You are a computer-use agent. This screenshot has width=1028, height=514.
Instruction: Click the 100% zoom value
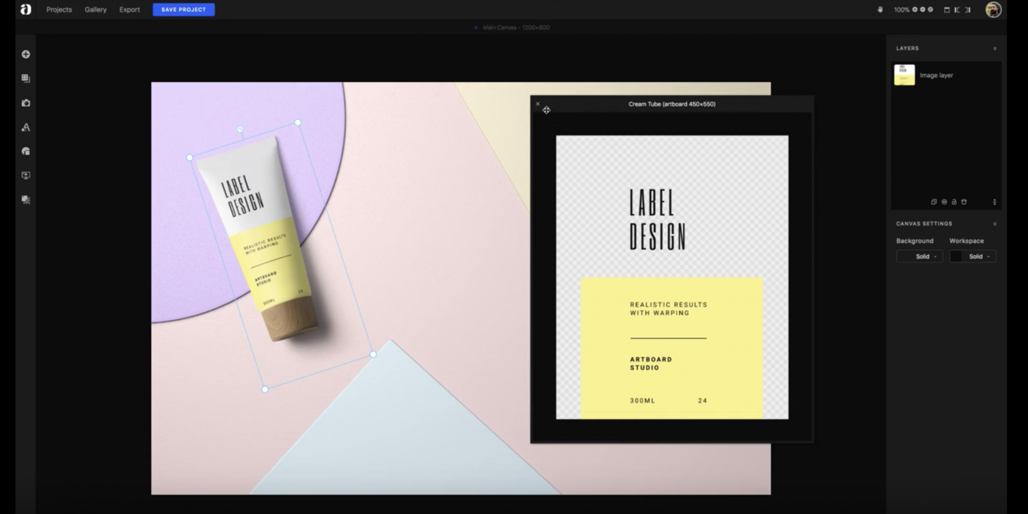901,10
